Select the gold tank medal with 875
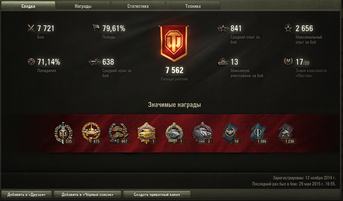343x201 pixels. click(x=91, y=133)
